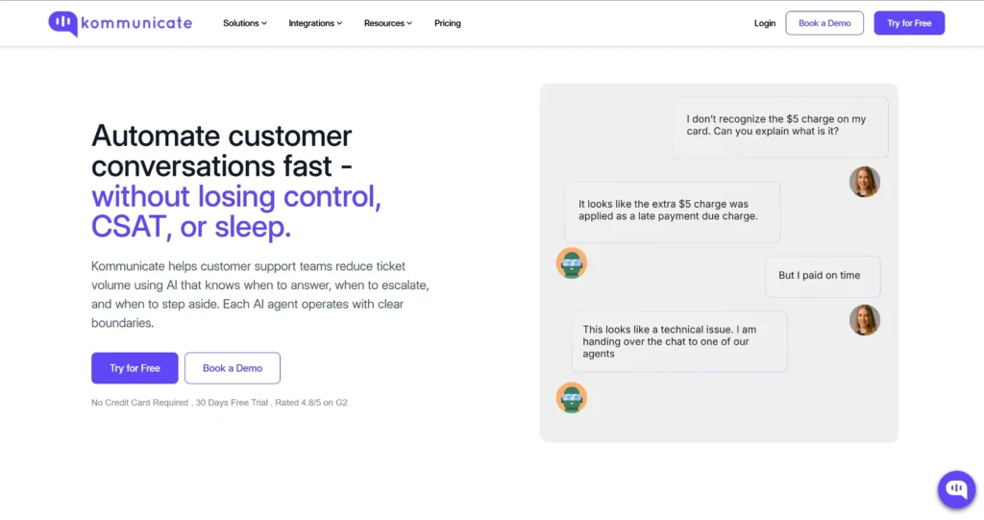
Task: Click the 'This looks like a technical issue' bubble
Action: tap(679, 341)
